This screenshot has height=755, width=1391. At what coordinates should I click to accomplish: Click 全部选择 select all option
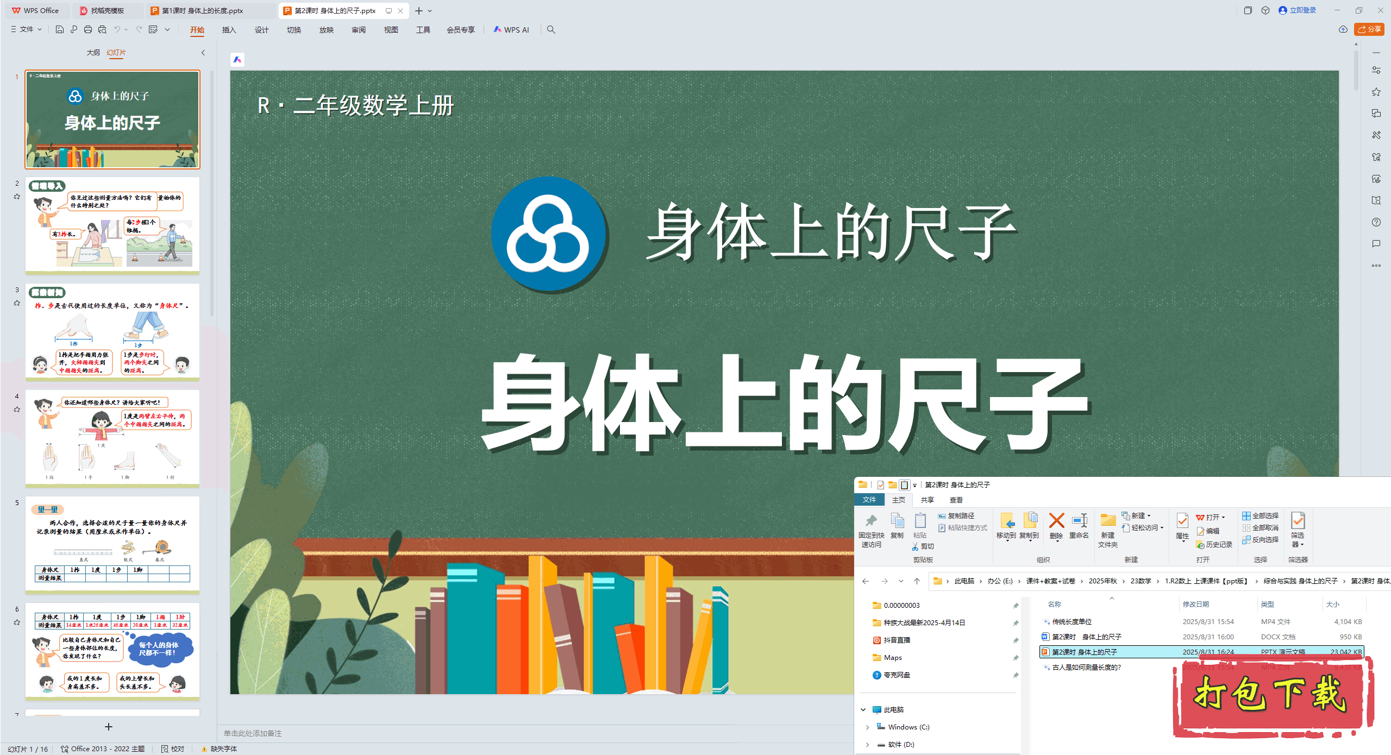(x=1261, y=515)
